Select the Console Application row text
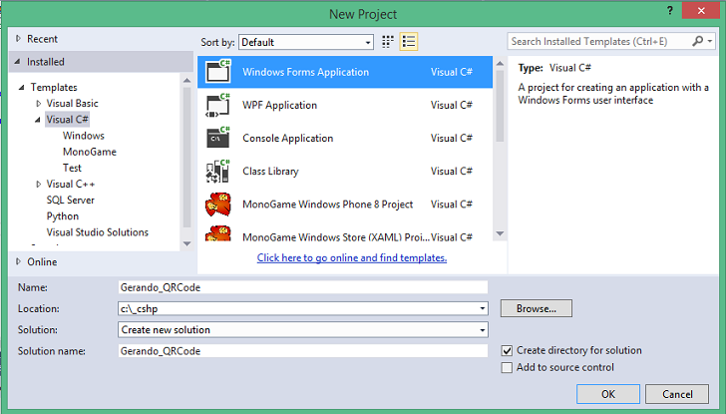Image resolution: width=726 pixels, height=414 pixels. point(287,138)
